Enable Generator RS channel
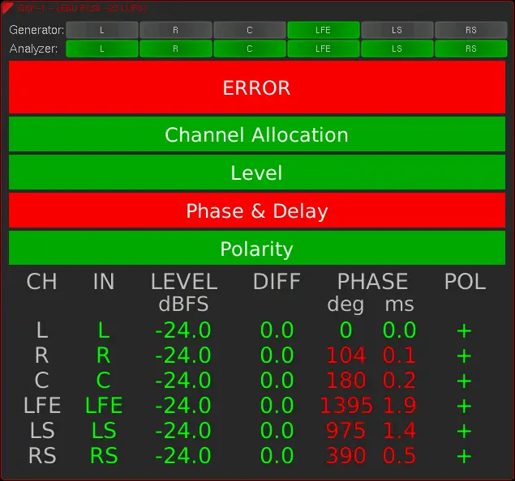This screenshot has width=515, height=481. [470, 30]
